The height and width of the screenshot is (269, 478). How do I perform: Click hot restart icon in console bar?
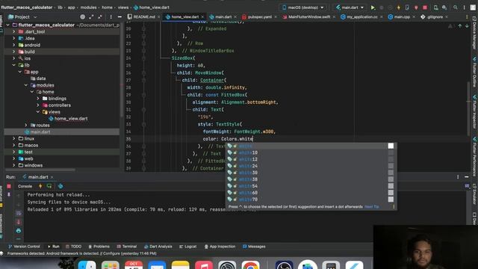[49, 186]
